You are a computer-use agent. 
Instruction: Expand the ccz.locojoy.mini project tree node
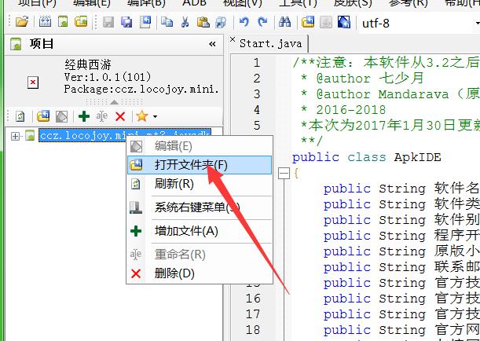[16, 136]
